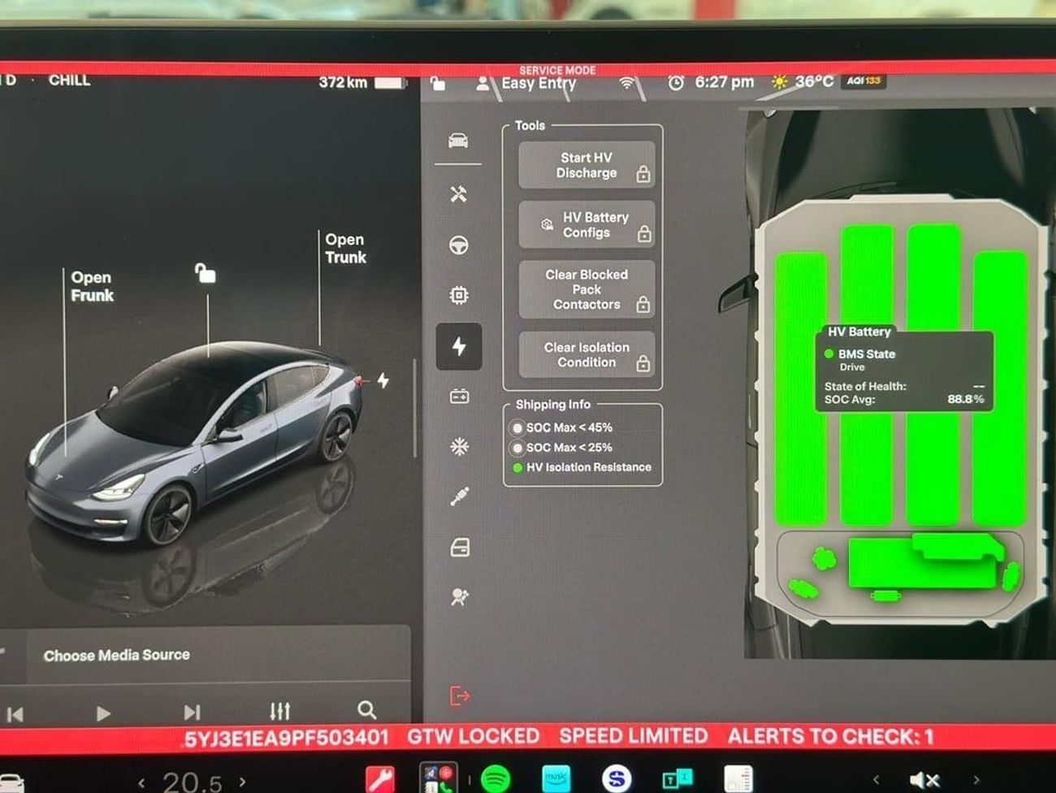The image size is (1056, 793).
Task: Skip to next media track
Action: coord(192,713)
